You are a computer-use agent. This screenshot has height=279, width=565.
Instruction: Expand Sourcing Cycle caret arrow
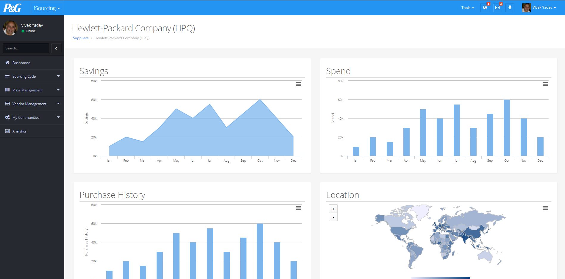coord(58,76)
